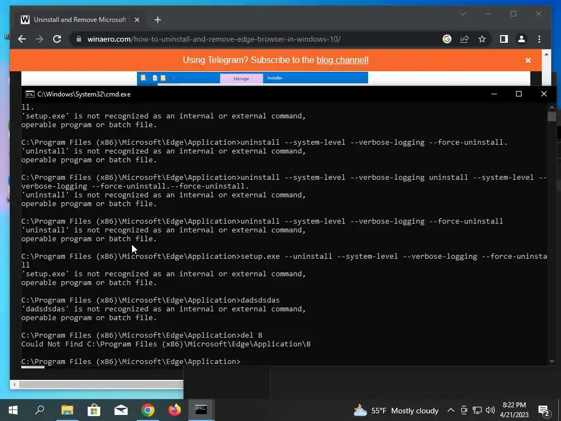
Task: Click the 'dadsdsdas' command text
Action: 260,300
